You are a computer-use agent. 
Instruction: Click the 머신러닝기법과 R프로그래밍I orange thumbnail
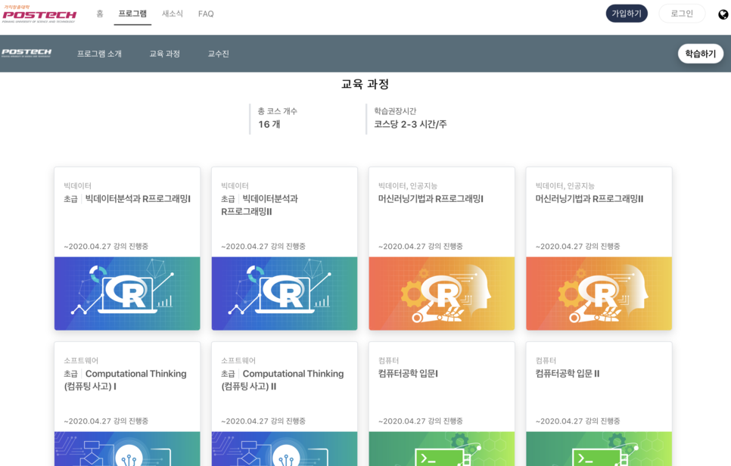tap(441, 294)
